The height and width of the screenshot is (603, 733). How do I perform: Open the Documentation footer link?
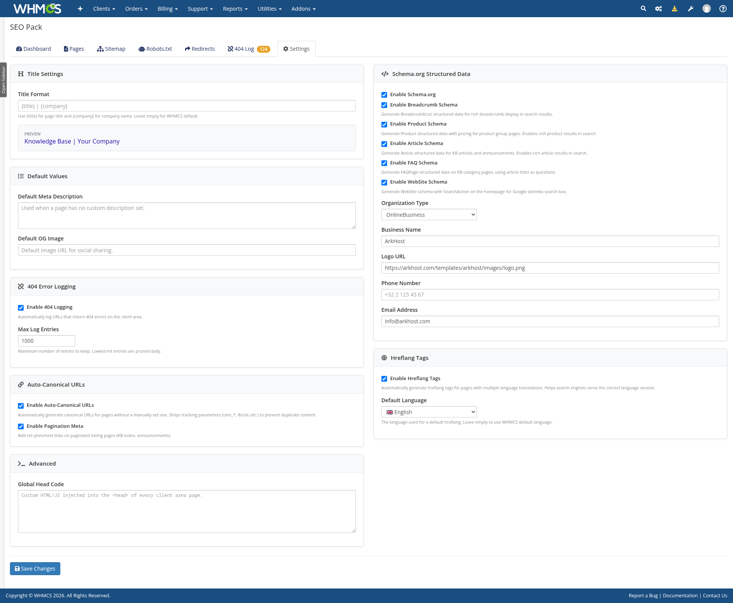[x=680, y=595]
